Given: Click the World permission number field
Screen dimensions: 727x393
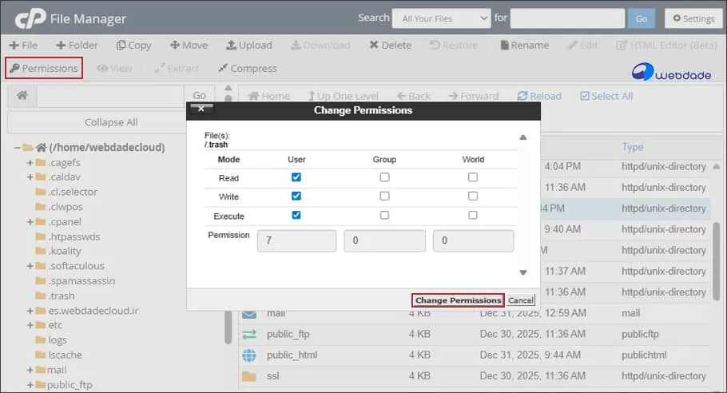Looking at the screenshot, I should pos(473,240).
